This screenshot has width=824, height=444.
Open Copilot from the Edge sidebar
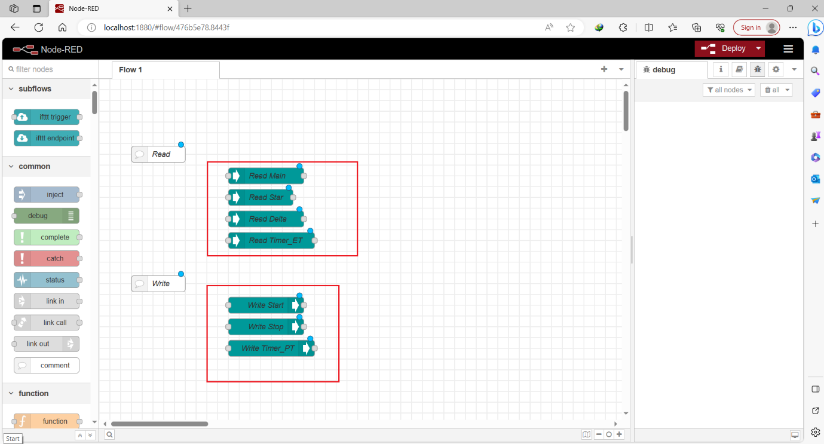pos(816,27)
